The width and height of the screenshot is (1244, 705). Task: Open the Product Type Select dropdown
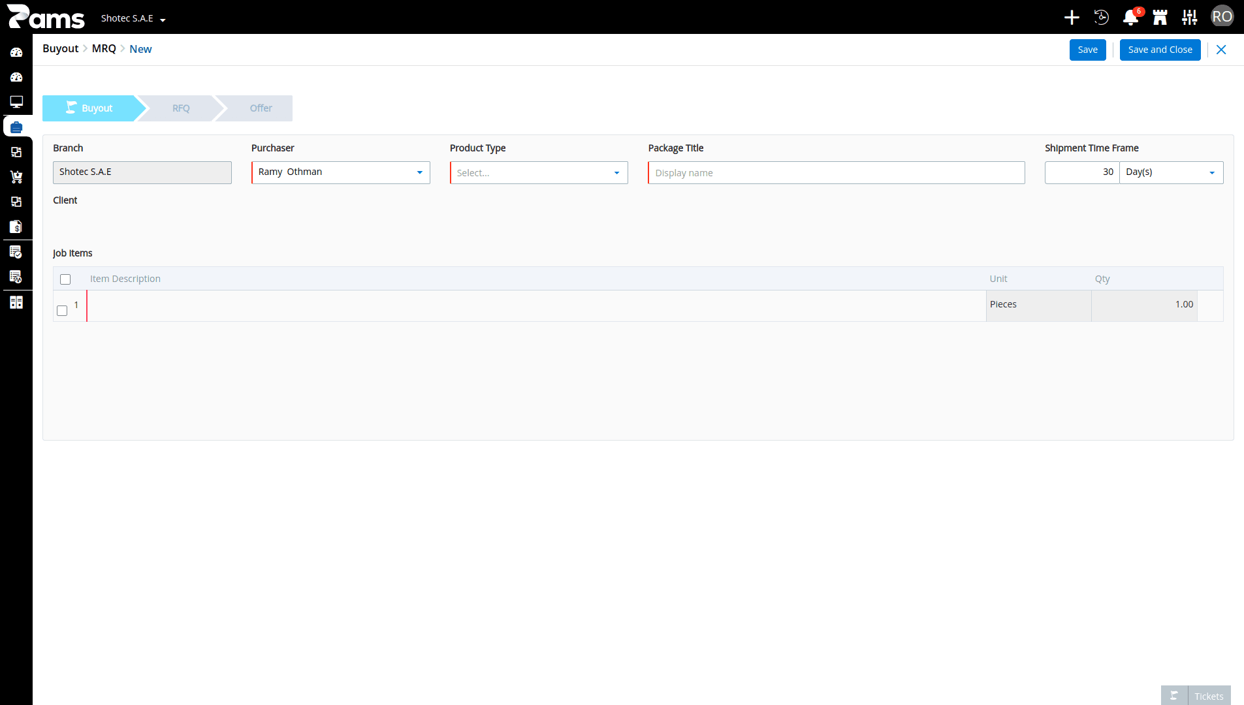(x=539, y=173)
